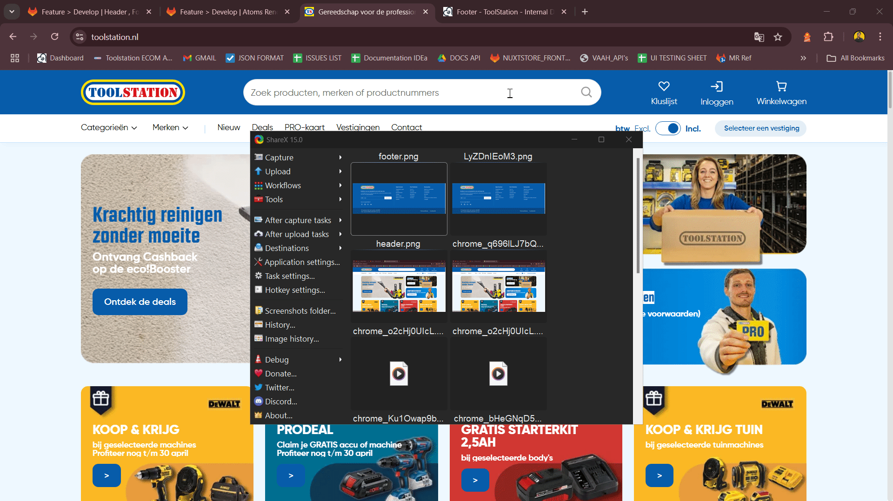Click the translate page icon
The height and width of the screenshot is (501, 893).
[x=759, y=37]
